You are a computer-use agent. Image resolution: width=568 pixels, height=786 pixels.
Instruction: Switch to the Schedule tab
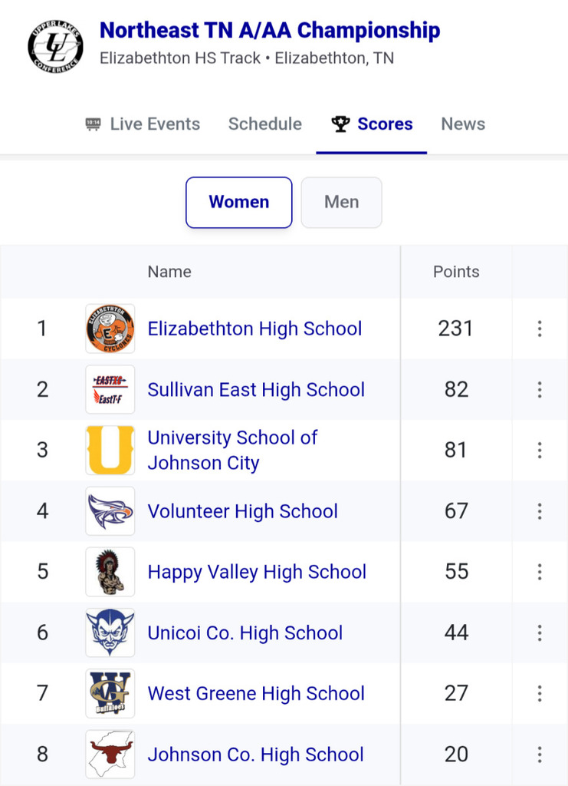pos(265,124)
